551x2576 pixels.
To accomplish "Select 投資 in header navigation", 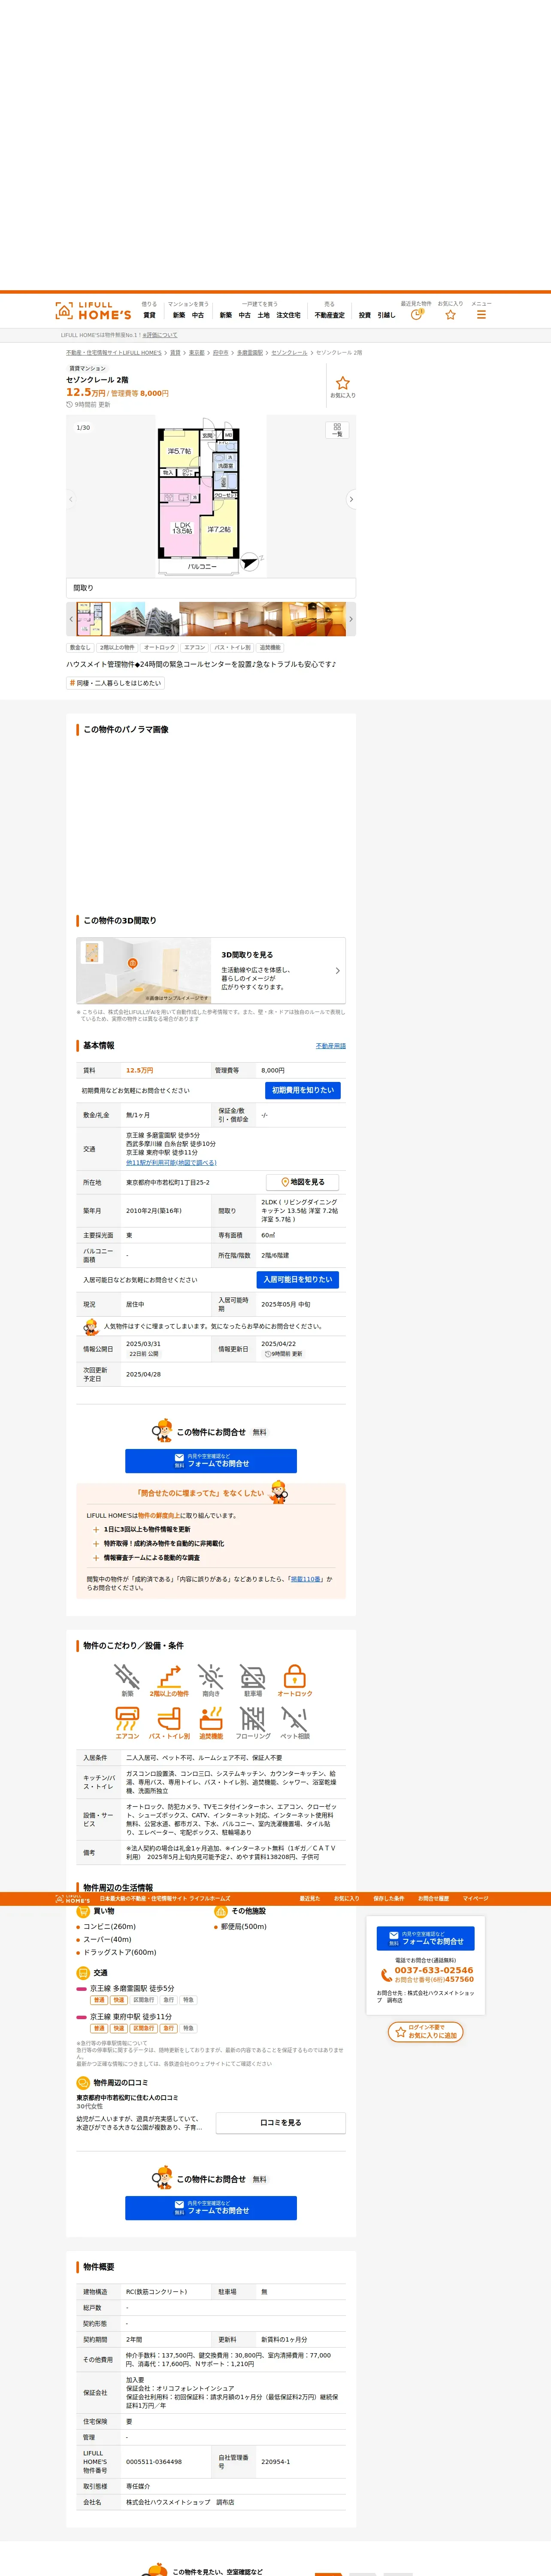I will point(365,315).
